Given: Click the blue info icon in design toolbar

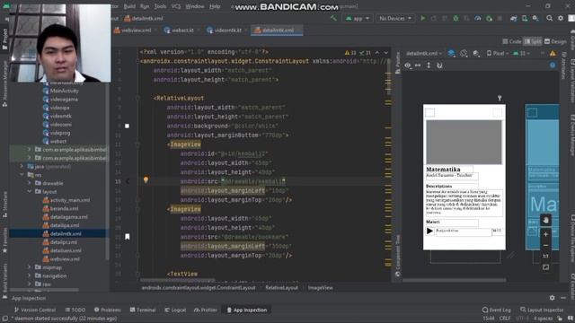Looking at the screenshot, I should [x=553, y=65].
